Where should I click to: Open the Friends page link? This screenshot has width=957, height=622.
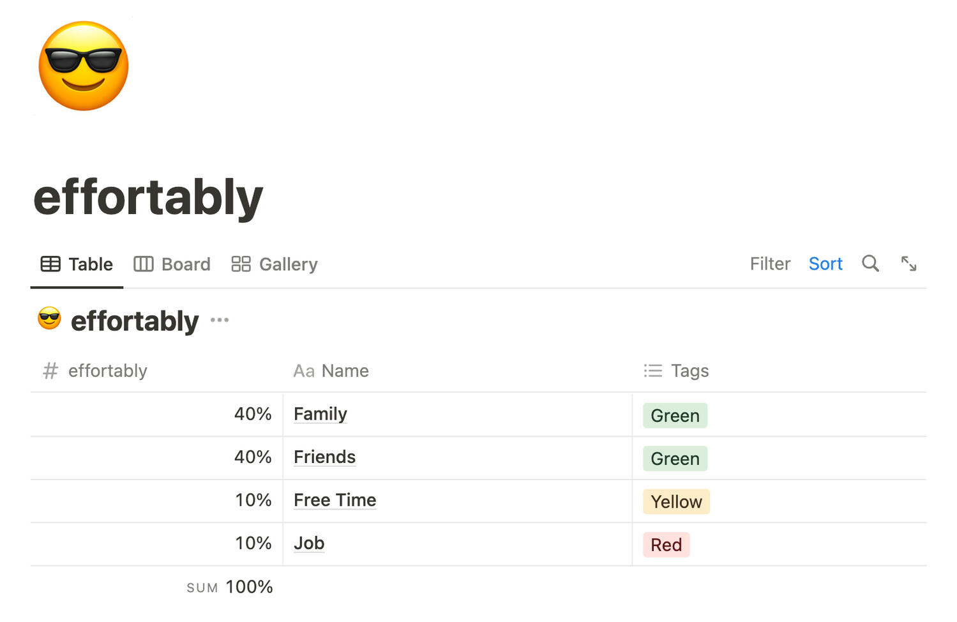(x=324, y=457)
